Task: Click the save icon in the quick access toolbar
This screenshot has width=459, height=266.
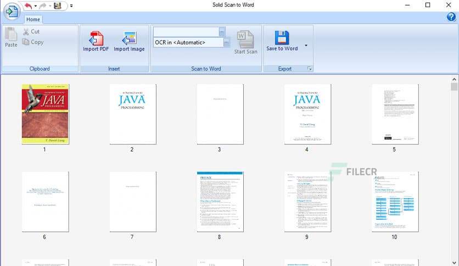Action: tap(58, 5)
